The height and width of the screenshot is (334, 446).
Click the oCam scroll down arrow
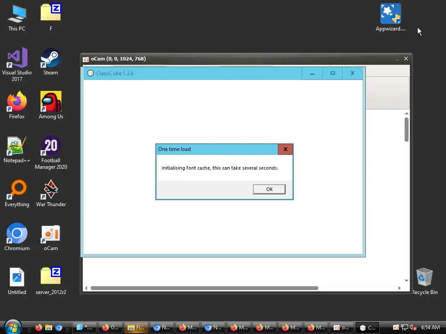(x=406, y=281)
